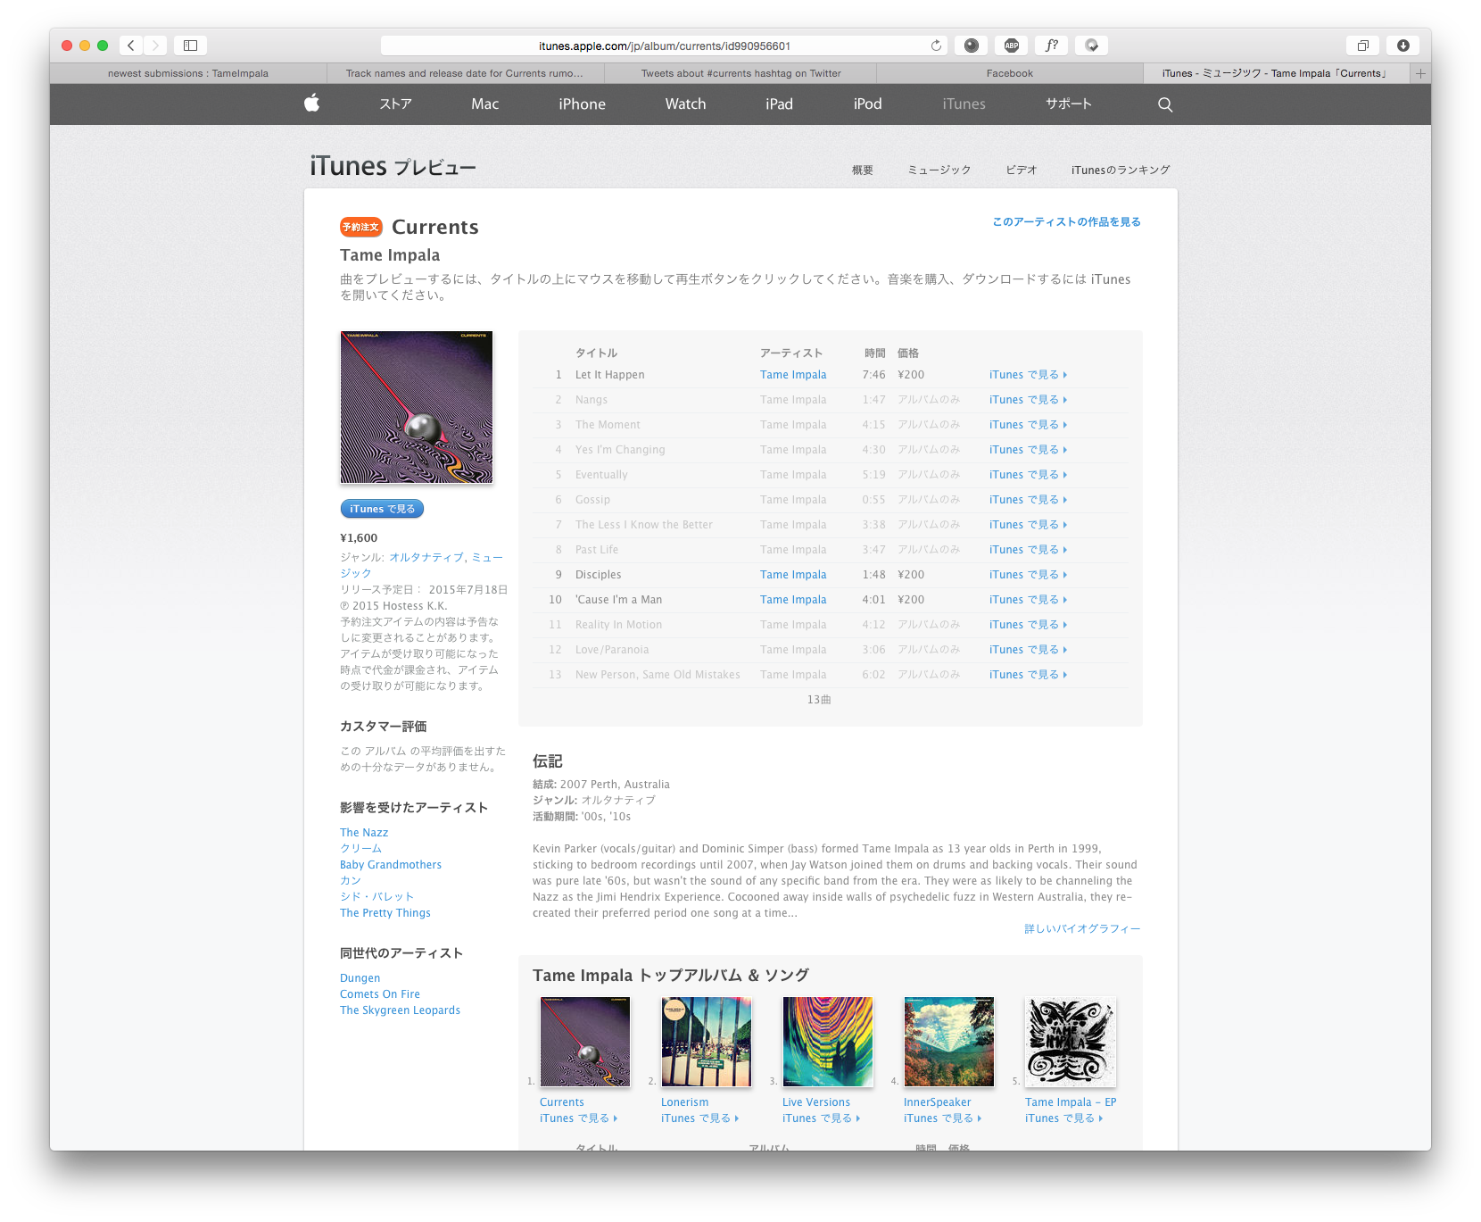Toggle the Safari sidebar icon
Viewport: 1481px width, 1222px height.
(x=190, y=46)
